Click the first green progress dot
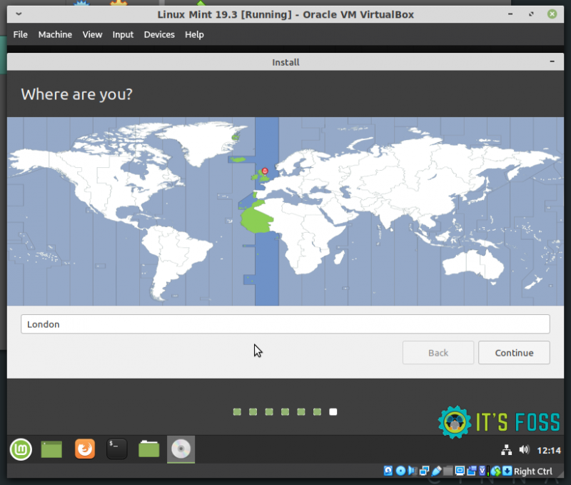 (237, 411)
